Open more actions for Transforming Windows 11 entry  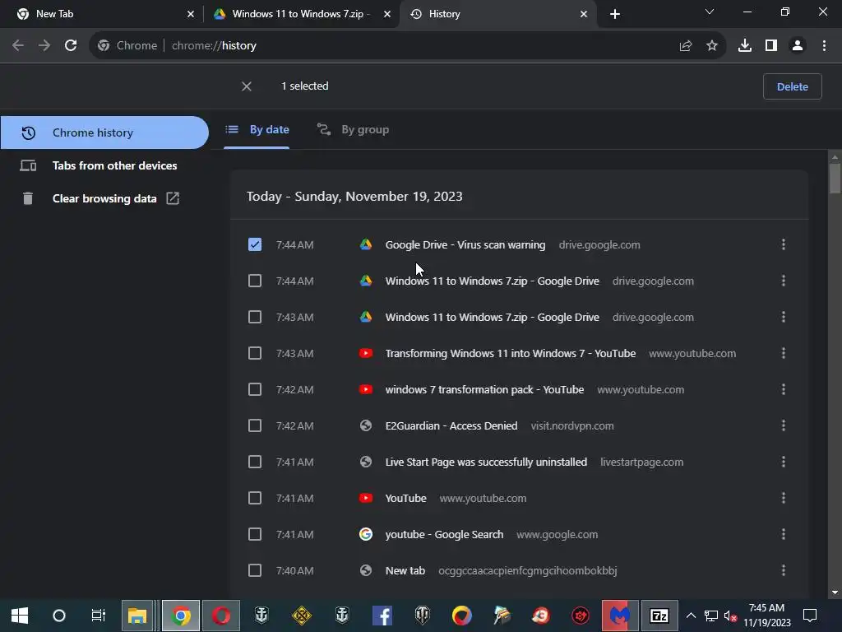click(784, 353)
